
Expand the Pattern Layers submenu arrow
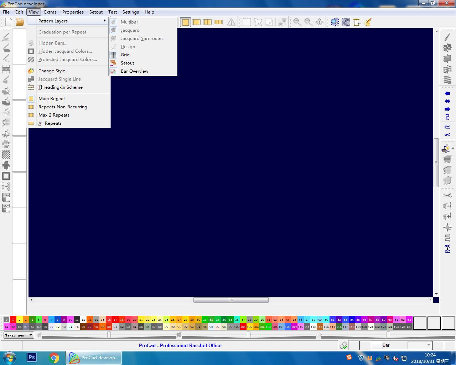point(104,21)
